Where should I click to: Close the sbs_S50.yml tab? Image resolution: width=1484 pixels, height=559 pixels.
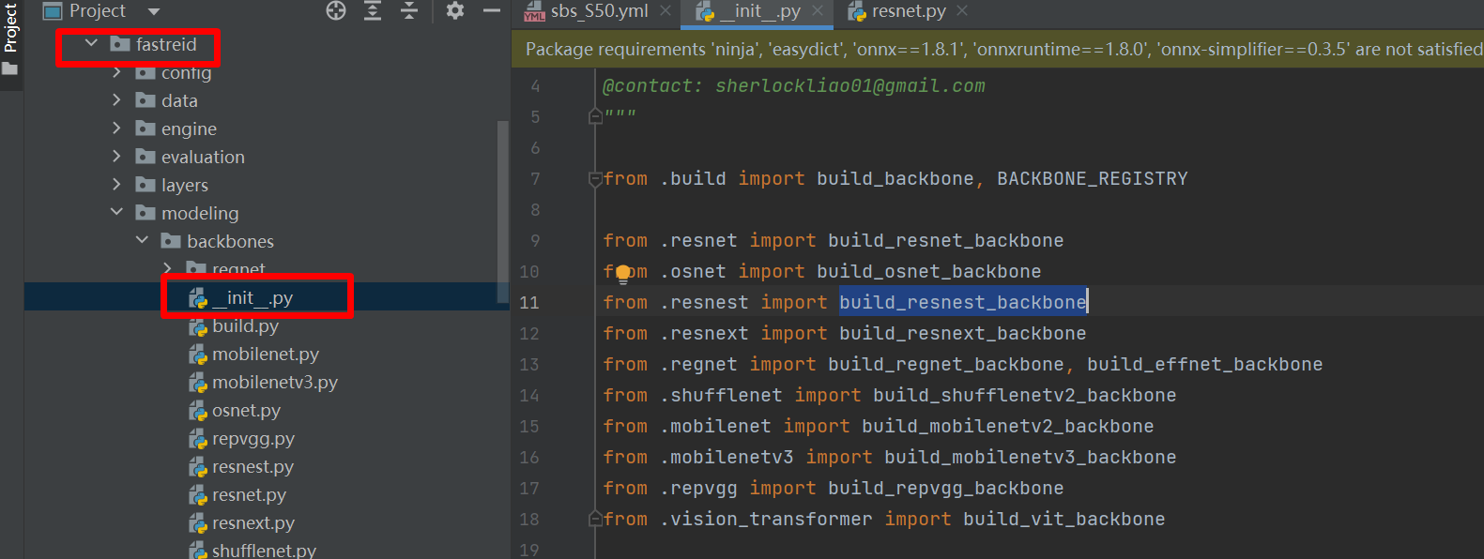coord(666,11)
